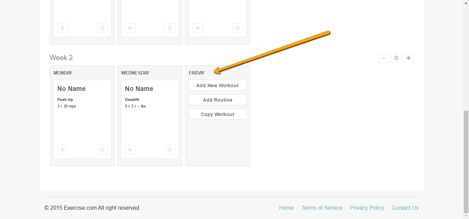Open the Terms of Service footer link
469x219 pixels.
(322, 208)
